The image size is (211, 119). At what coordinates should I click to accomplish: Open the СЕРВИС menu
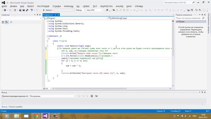pyautogui.click(x=86, y=6)
